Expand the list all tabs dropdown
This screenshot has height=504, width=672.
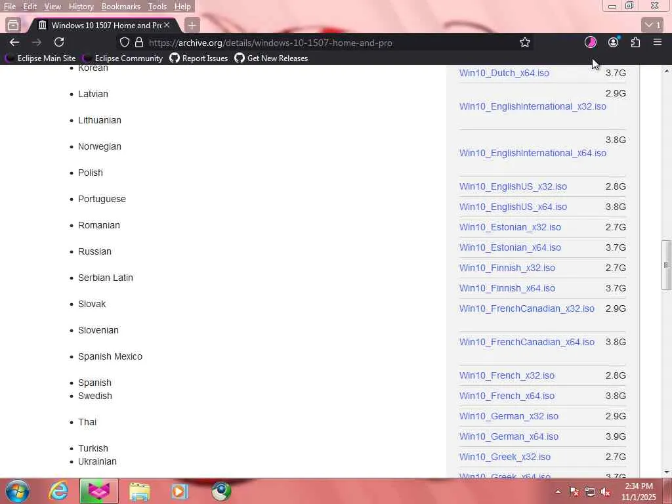coord(652,26)
